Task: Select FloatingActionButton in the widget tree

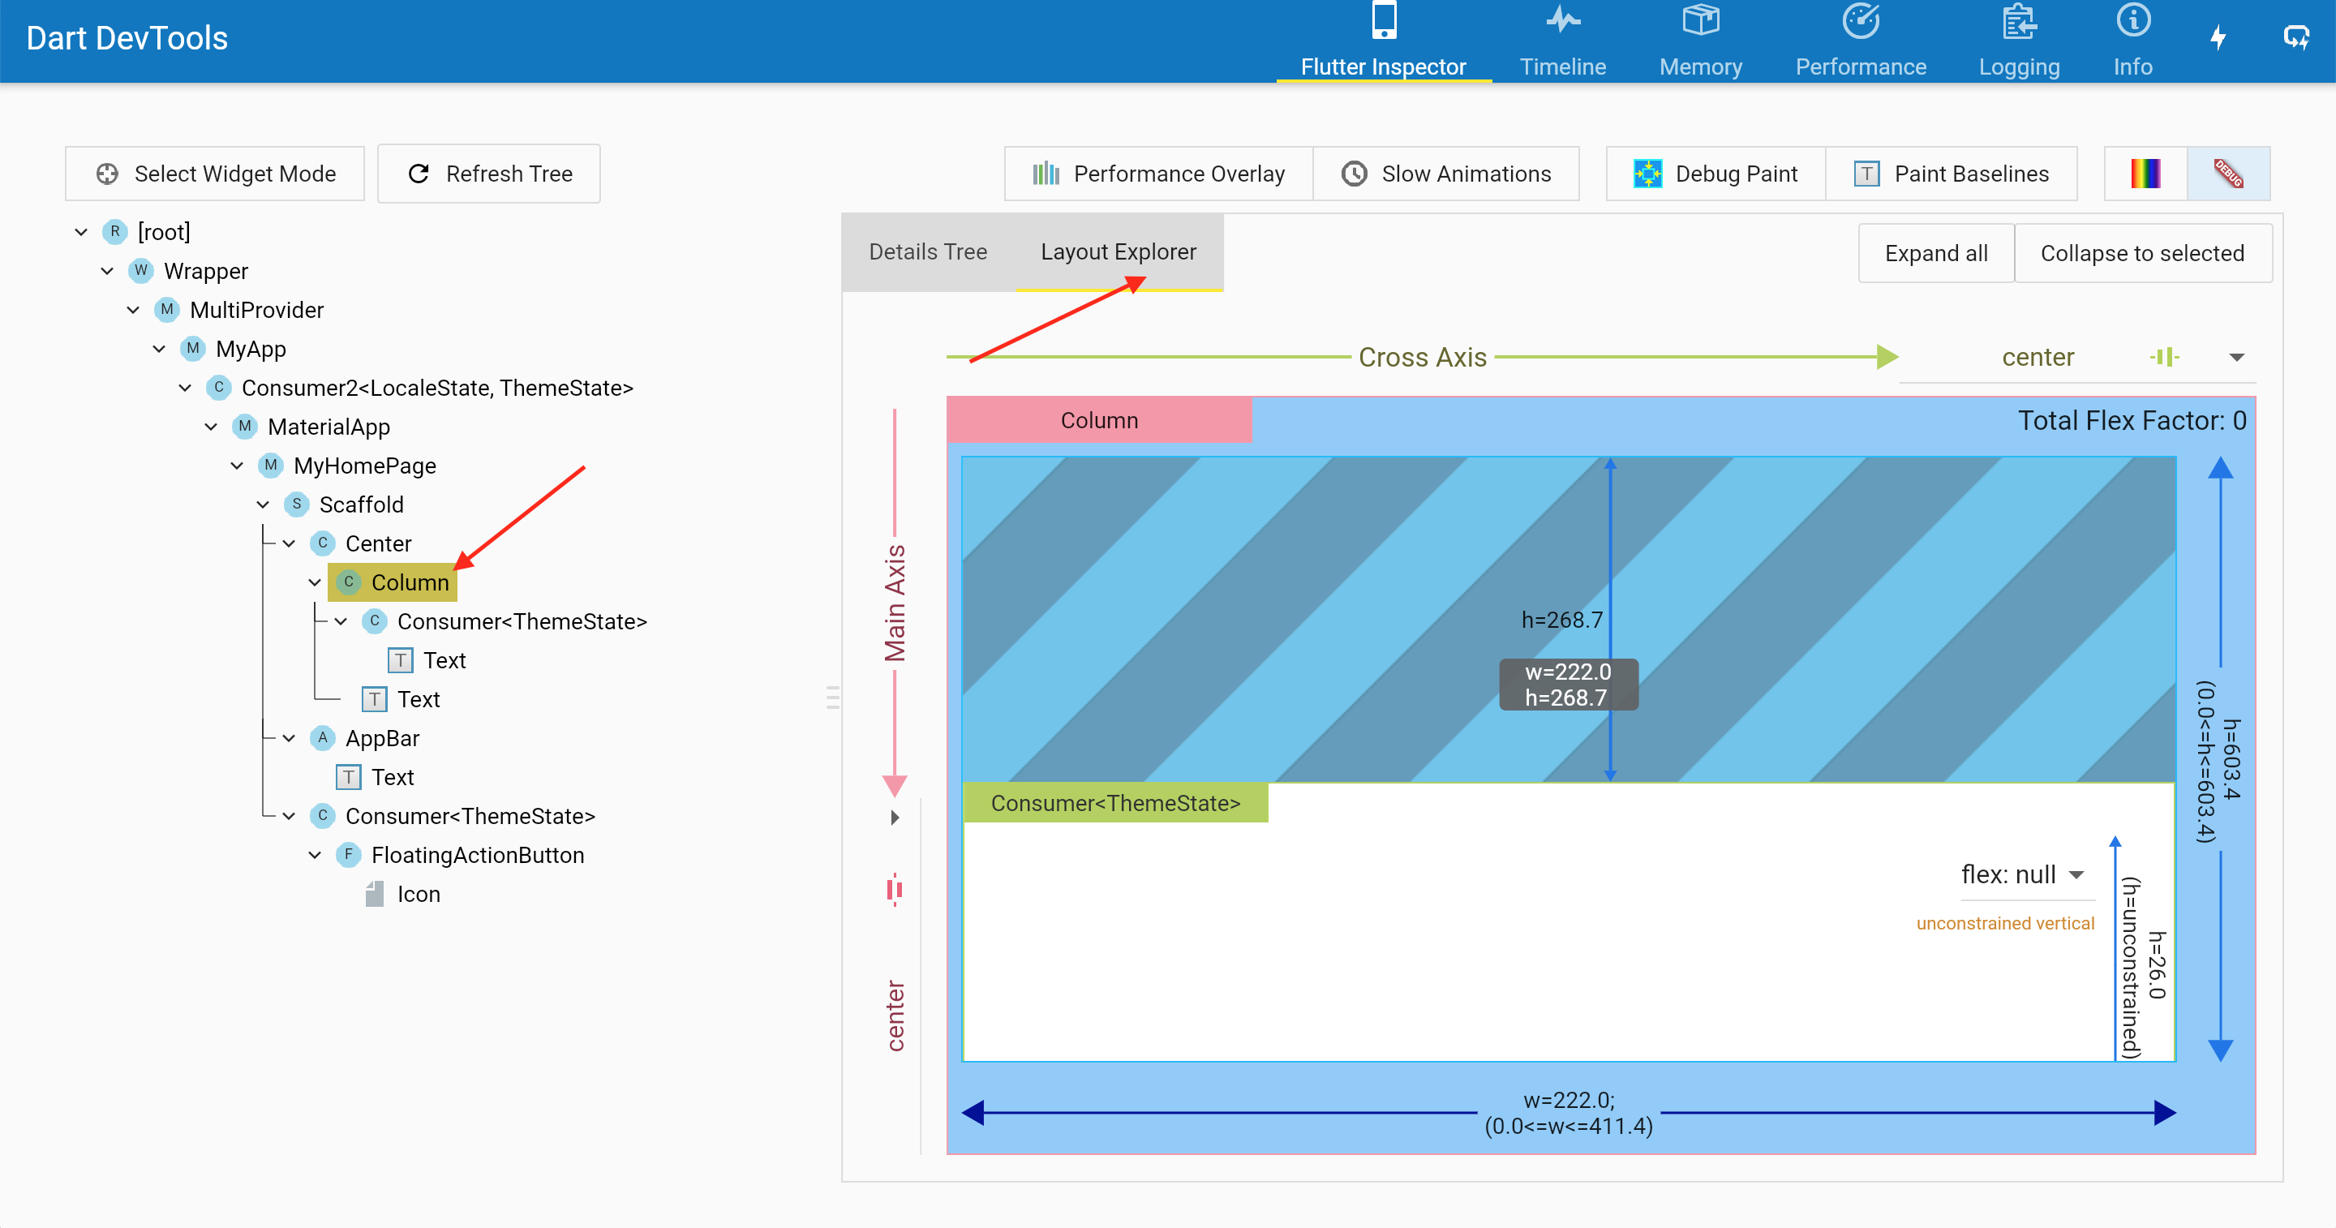Action: point(477,855)
